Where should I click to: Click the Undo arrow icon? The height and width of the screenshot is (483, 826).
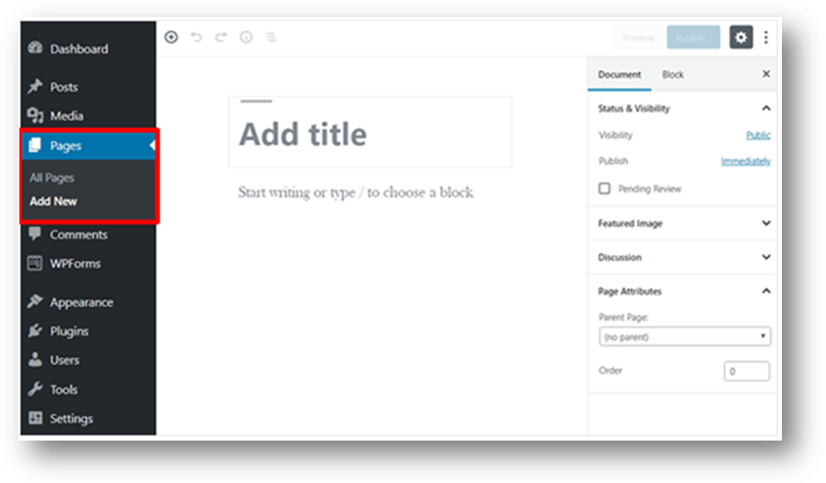[x=196, y=38]
